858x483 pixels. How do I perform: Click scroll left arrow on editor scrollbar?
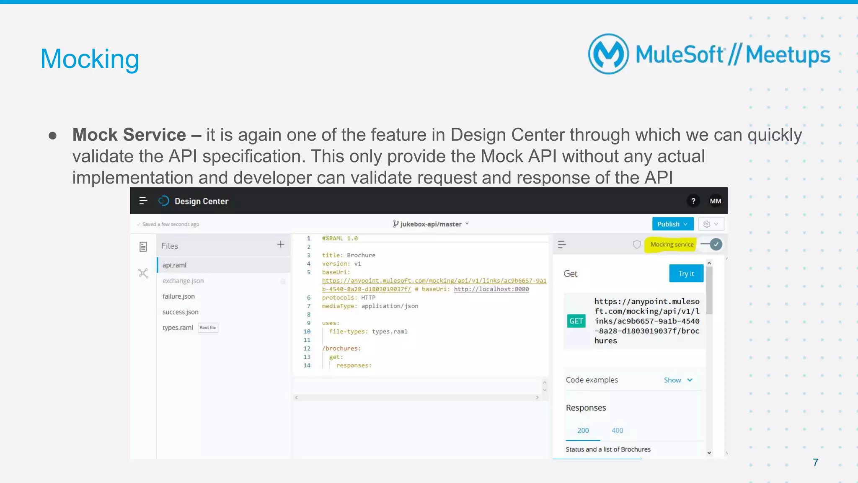coord(296,397)
